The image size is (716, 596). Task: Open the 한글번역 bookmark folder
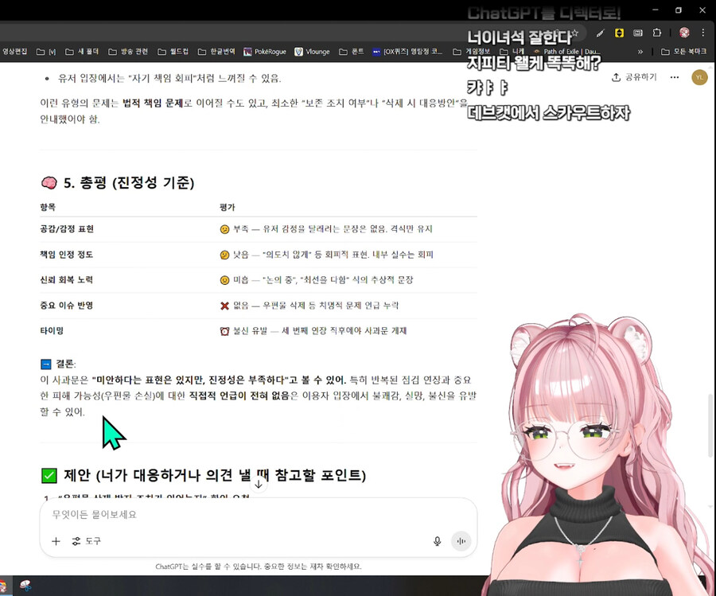(216, 52)
